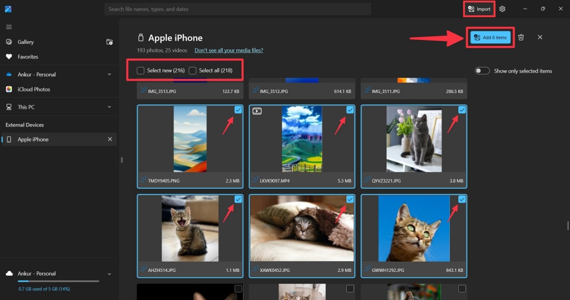The width and height of the screenshot is (570, 300).
Task: Uncheck the TMDY9405.PNG checkbox
Action: click(x=238, y=110)
